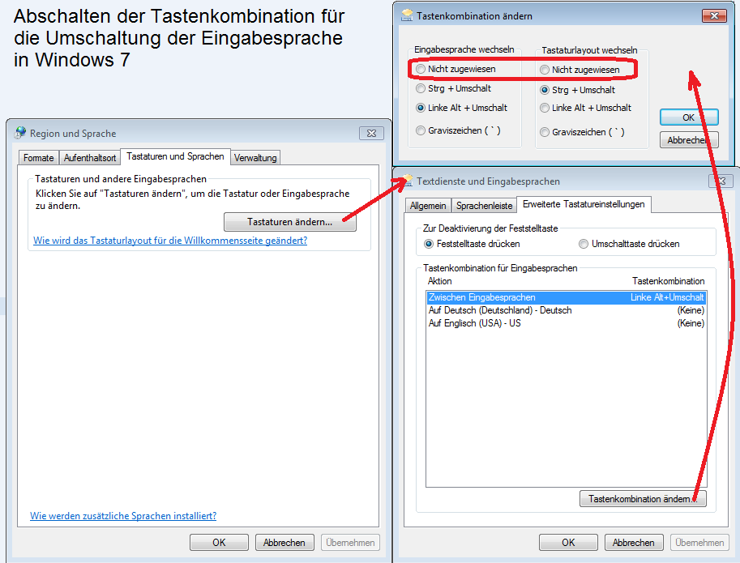Click Abbrechen in Region und Sprache window
Screen dimensions: 740x563
point(284,543)
